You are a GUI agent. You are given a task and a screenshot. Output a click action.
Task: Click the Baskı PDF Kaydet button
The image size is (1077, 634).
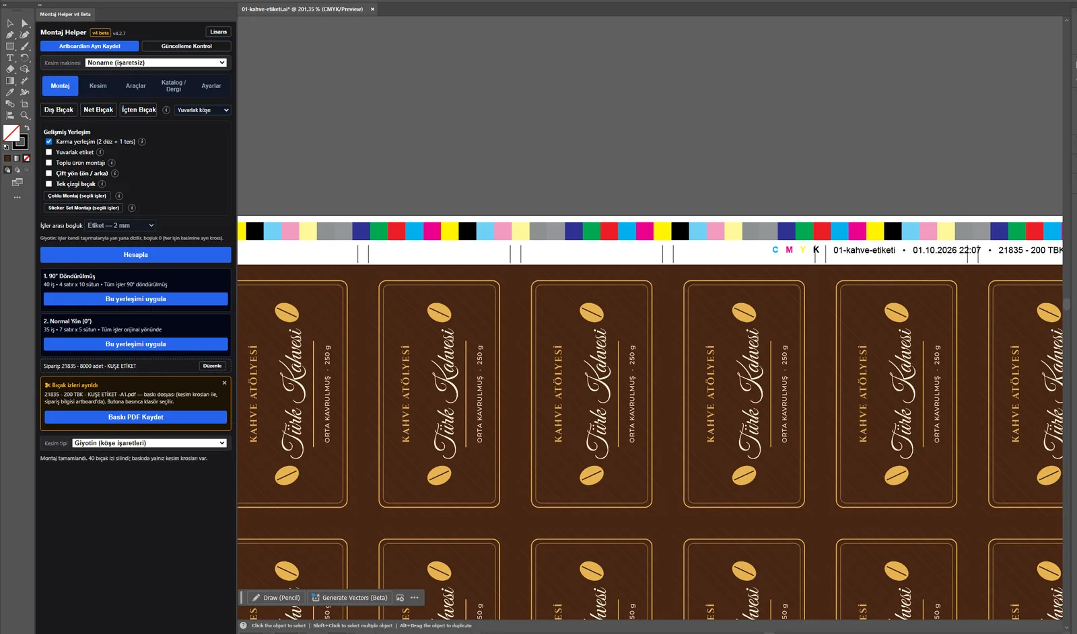click(135, 417)
